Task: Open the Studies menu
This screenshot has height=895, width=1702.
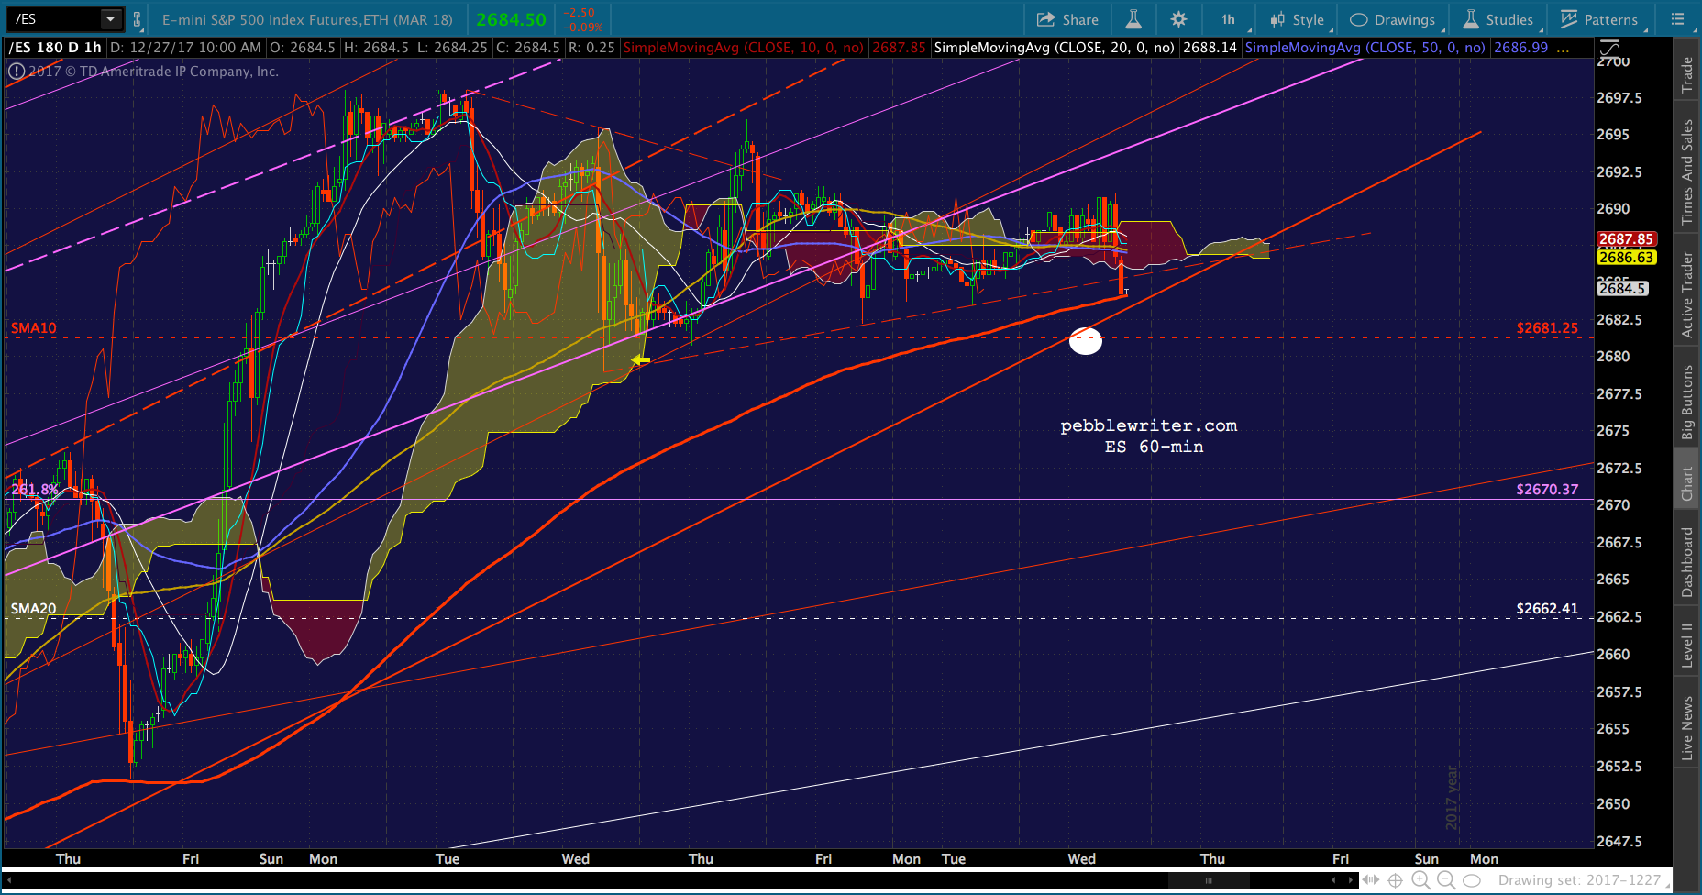Action: coord(1498,19)
